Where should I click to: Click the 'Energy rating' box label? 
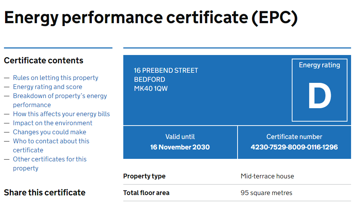coord(320,65)
